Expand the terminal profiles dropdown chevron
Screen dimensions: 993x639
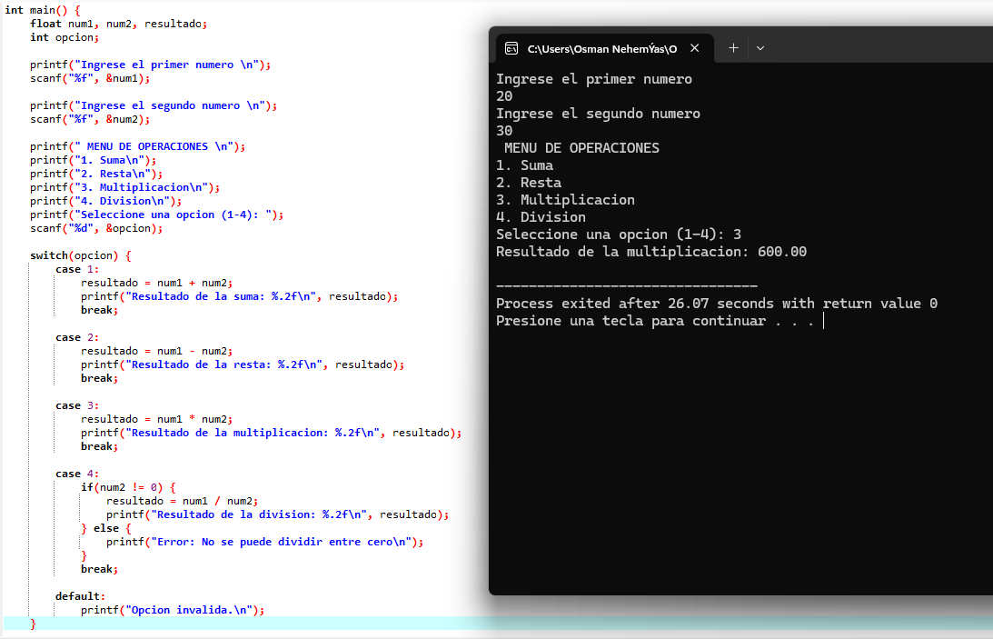coord(760,48)
